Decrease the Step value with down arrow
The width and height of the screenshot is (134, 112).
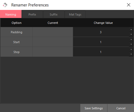[131, 54]
